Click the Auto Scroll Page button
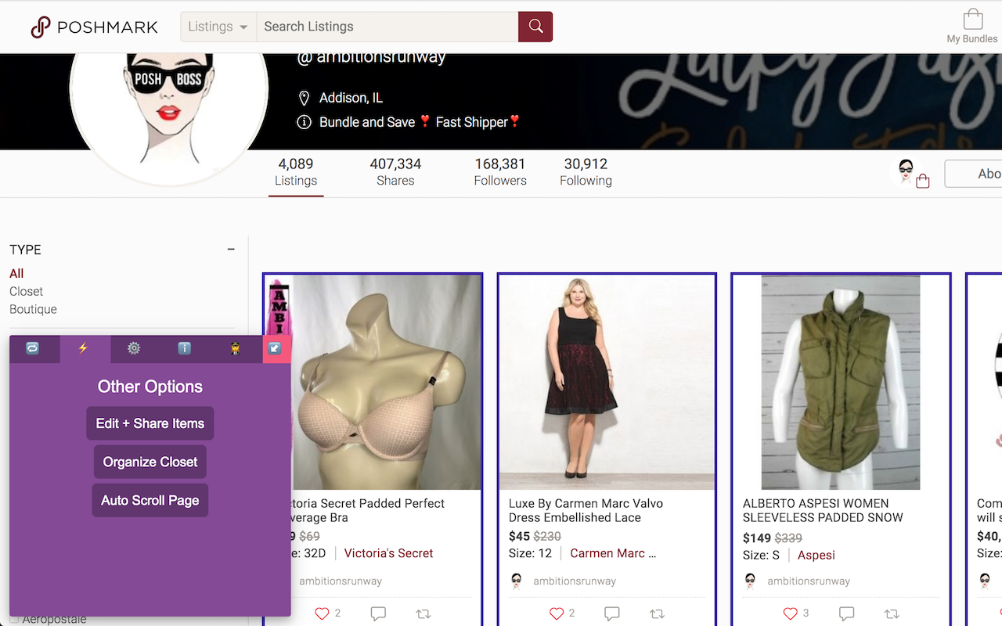This screenshot has height=626, width=1002. (150, 500)
